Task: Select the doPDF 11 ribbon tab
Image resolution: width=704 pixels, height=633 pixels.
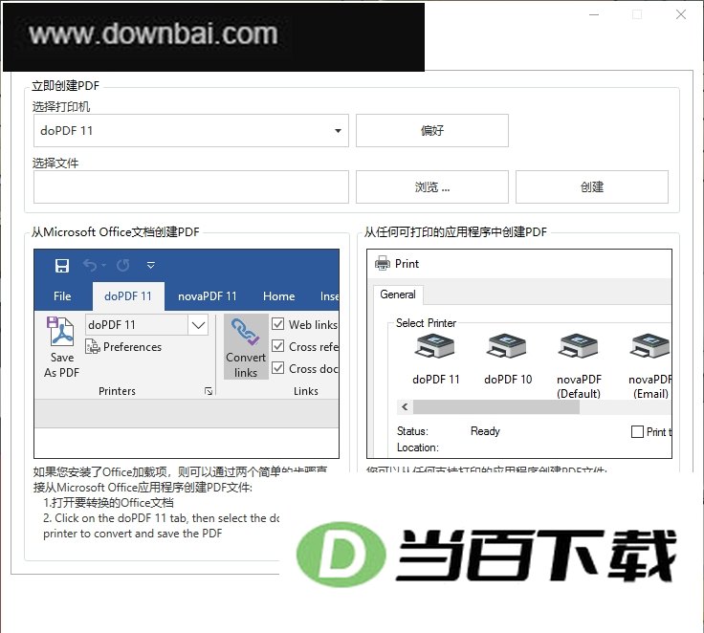Action: pos(128,296)
